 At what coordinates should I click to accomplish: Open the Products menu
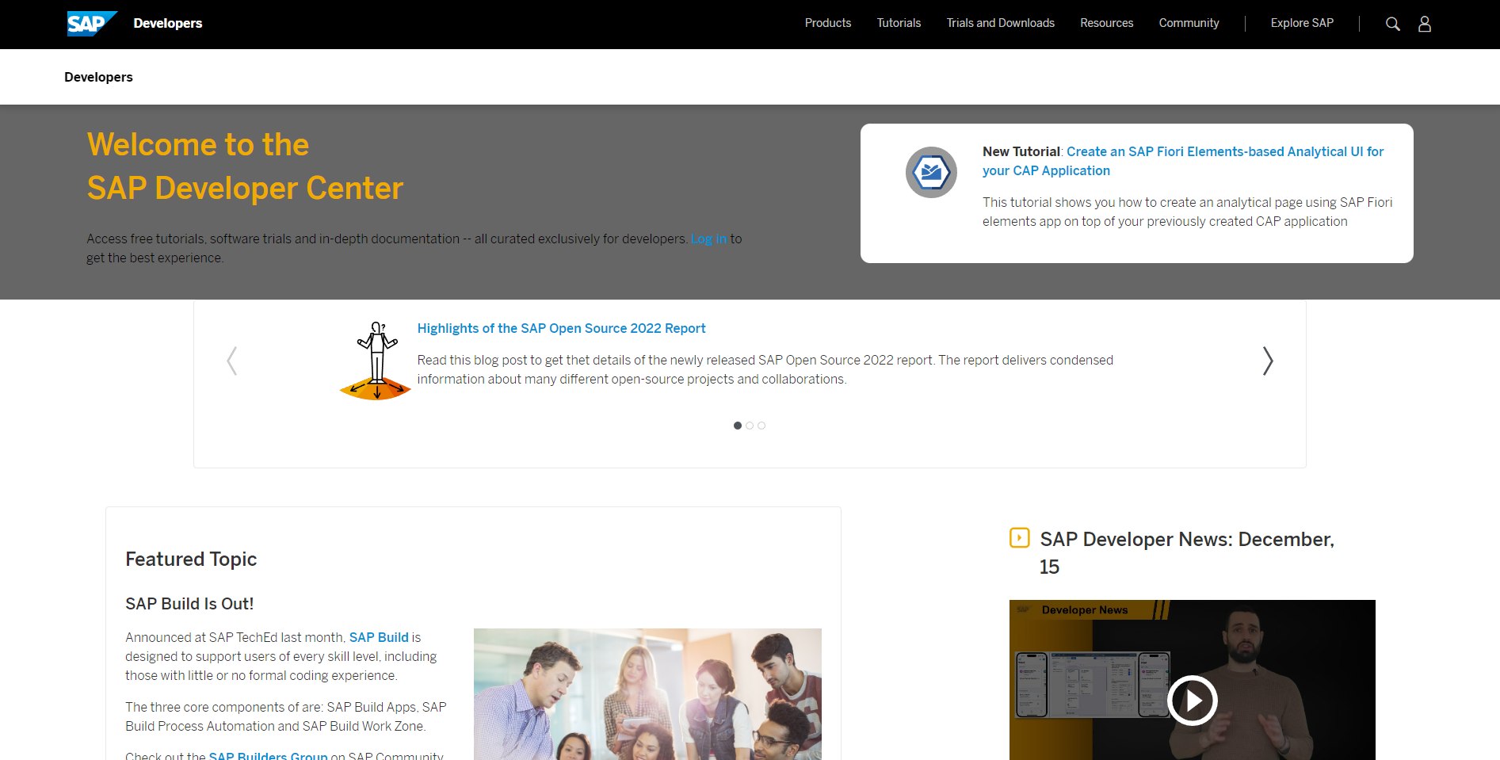(828, 23)
